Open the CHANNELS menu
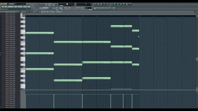This screenshot has height=111, width=198. [11, 6]
